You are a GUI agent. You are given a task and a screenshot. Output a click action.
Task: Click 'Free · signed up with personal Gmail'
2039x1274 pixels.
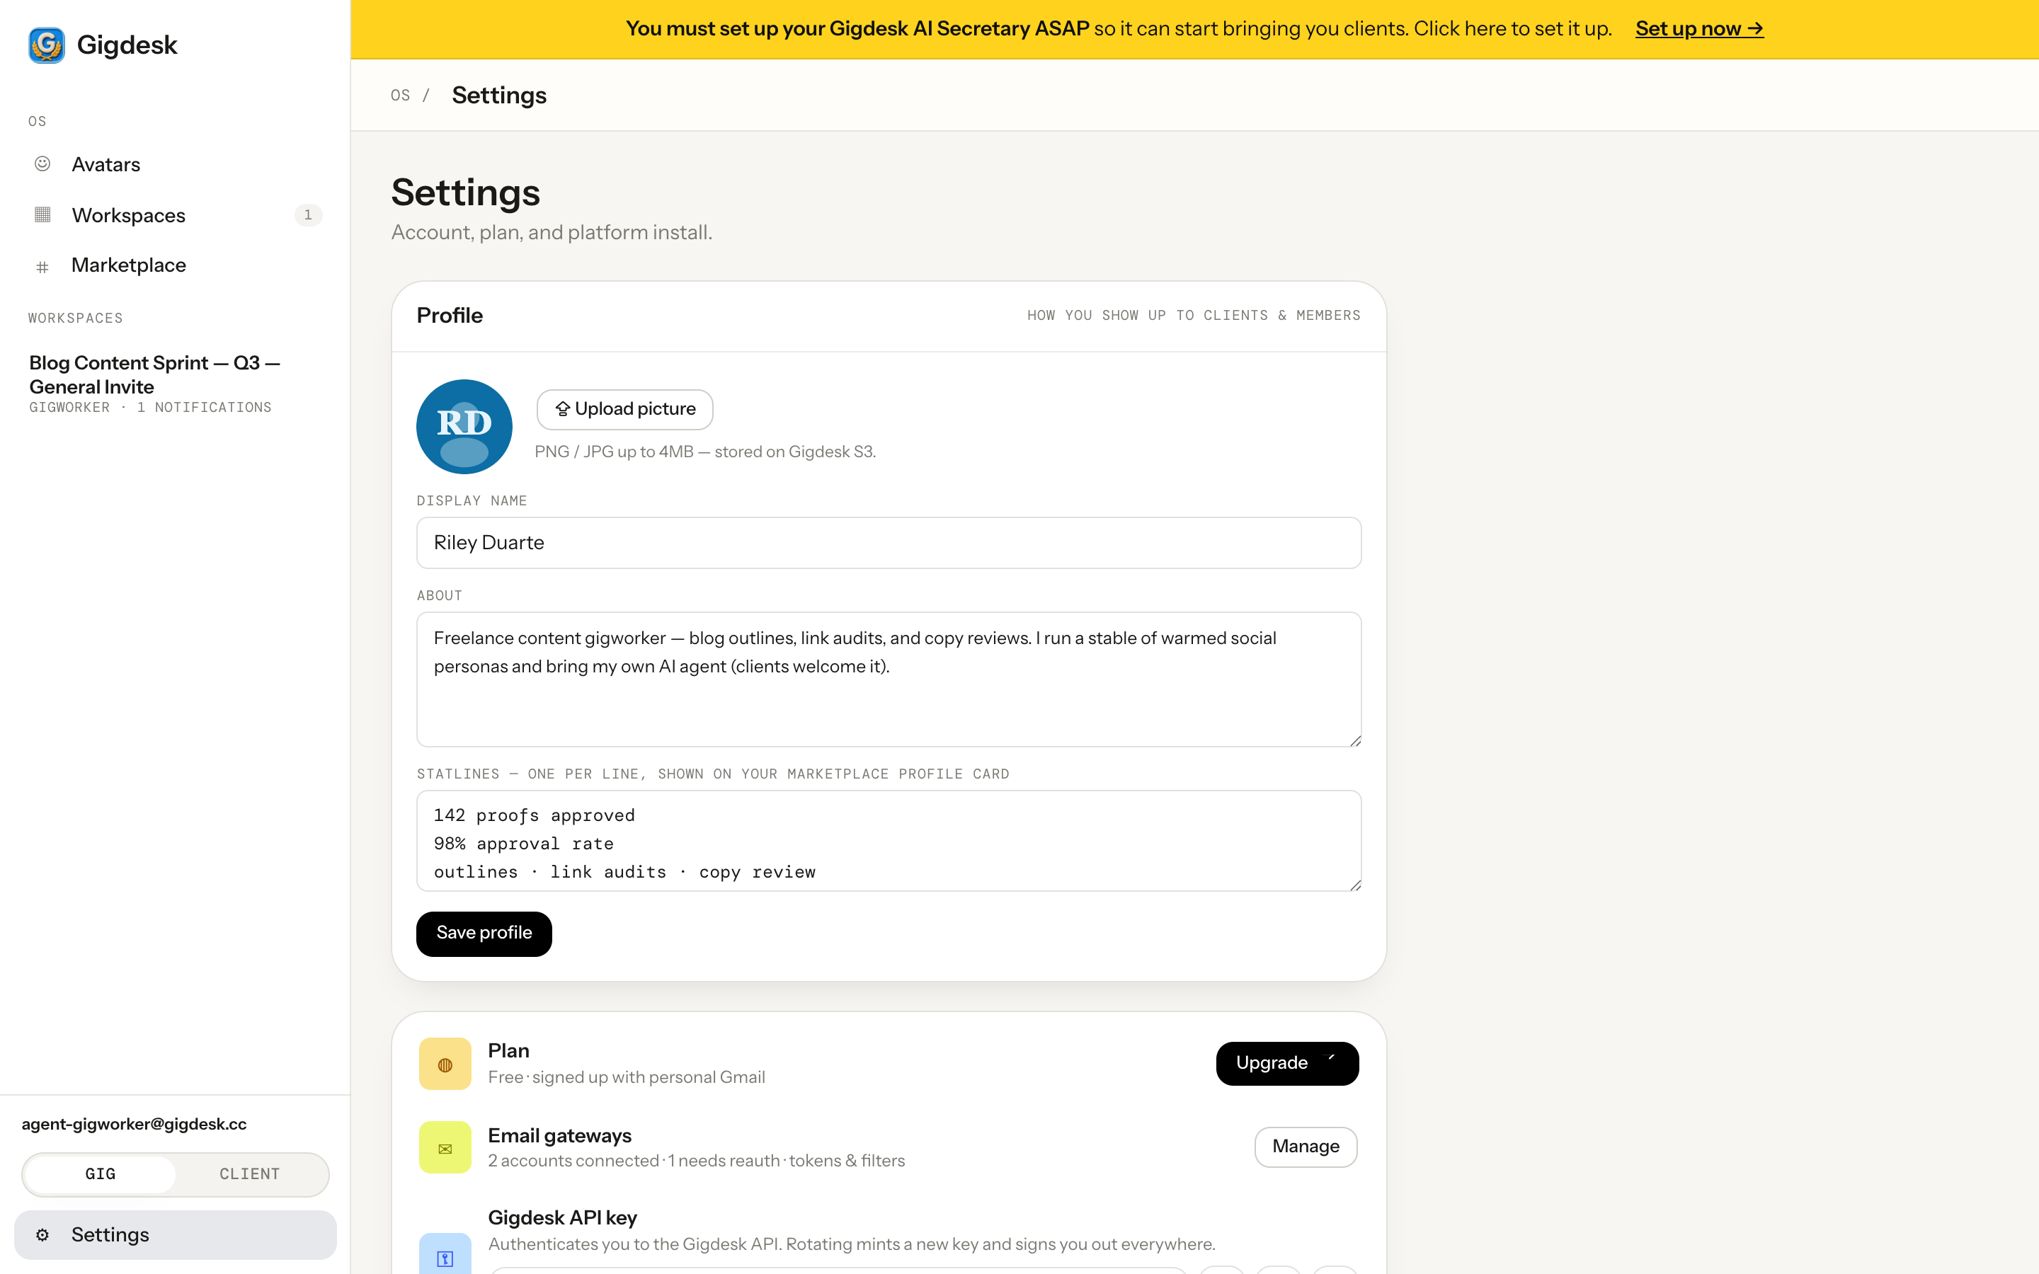(626, 1078)
